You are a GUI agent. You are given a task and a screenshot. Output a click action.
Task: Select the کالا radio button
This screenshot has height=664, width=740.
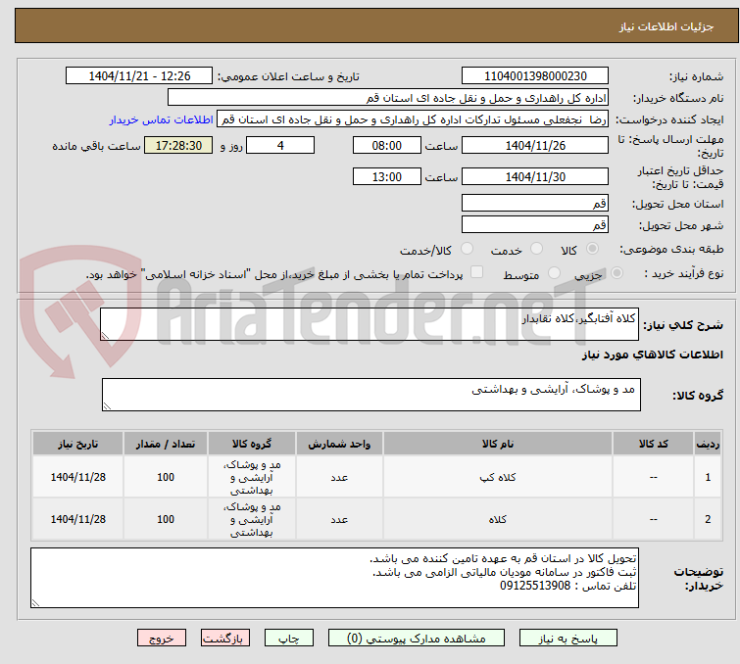point(592,249)
